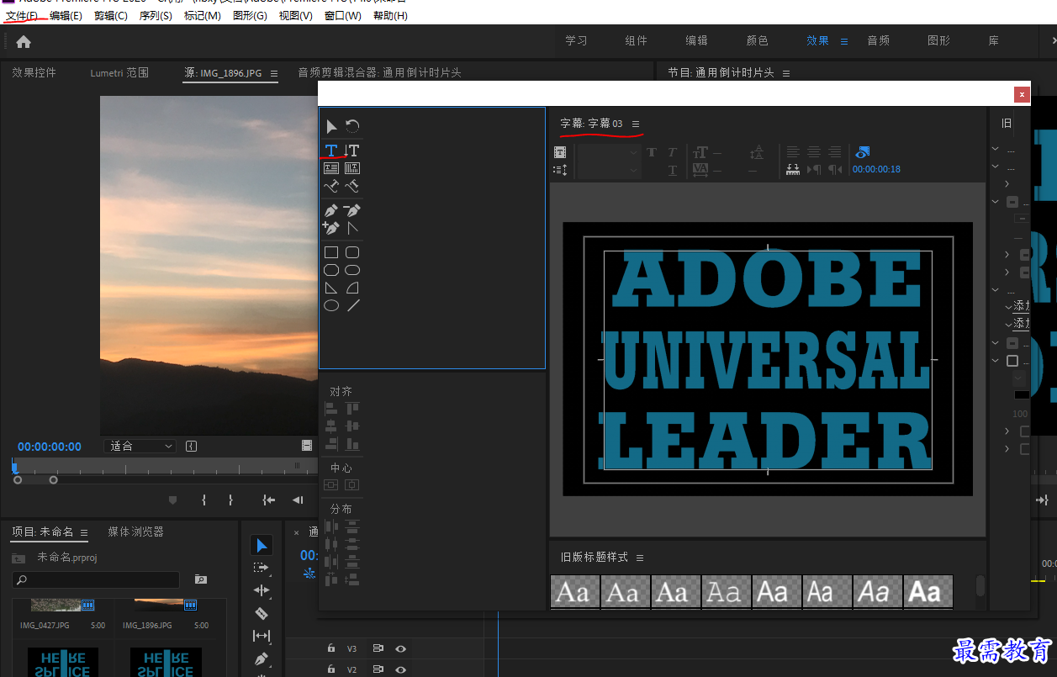Click the Roll/Crawl Options icon
This screenshot has width=1057, height=677.
(560, 170)
